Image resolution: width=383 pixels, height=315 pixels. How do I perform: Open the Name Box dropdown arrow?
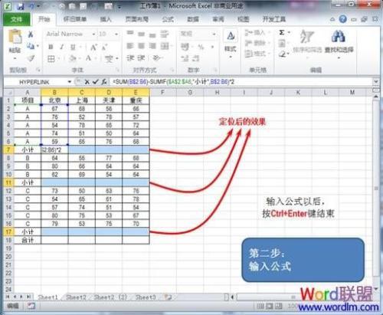70,82
